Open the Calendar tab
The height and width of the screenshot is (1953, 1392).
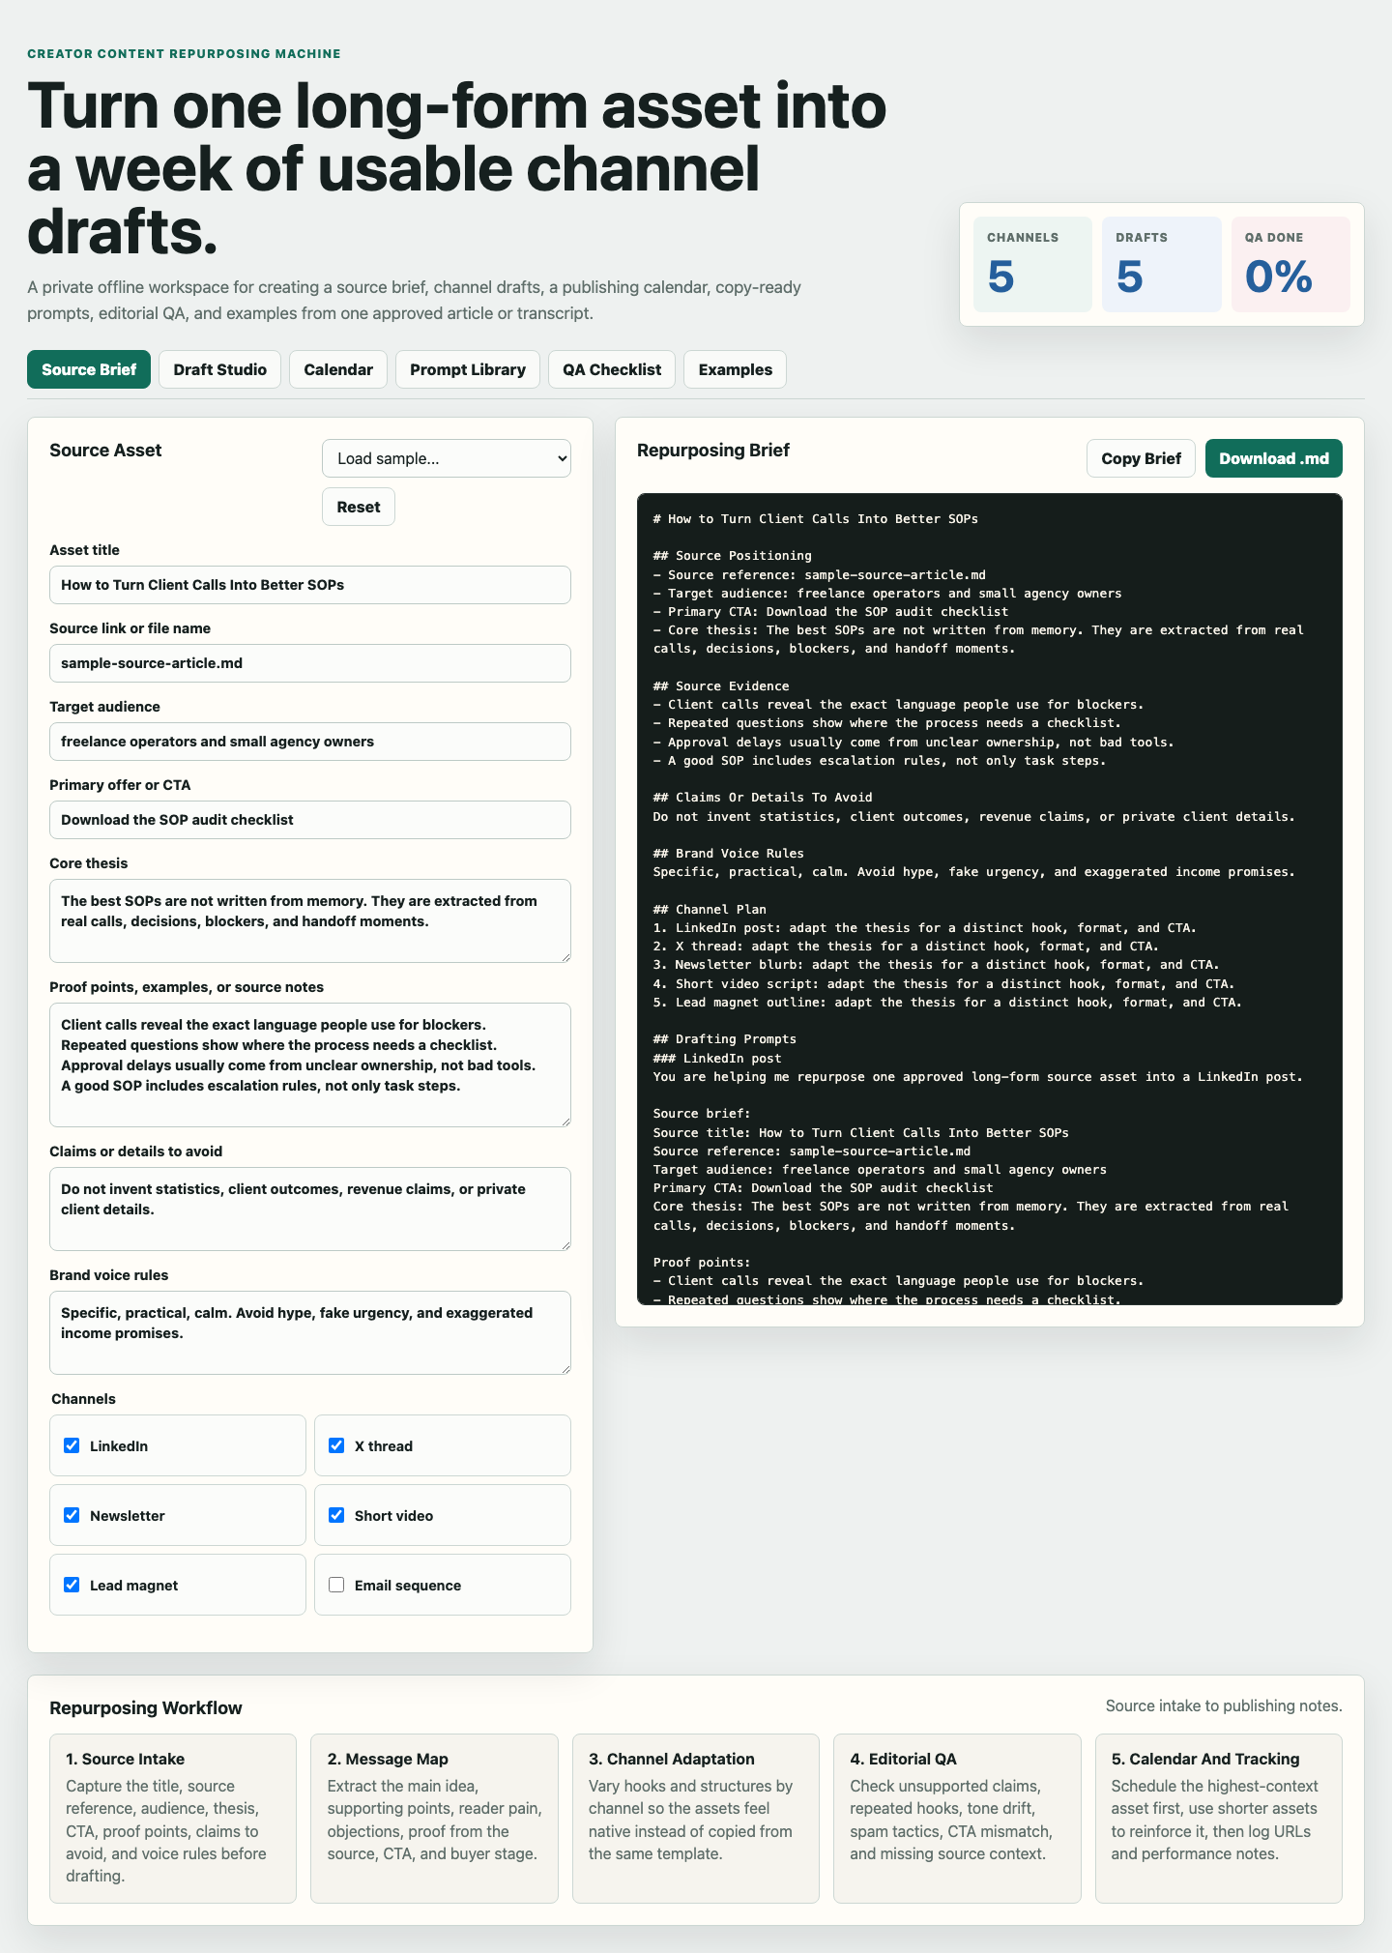[x=338, y=369]
